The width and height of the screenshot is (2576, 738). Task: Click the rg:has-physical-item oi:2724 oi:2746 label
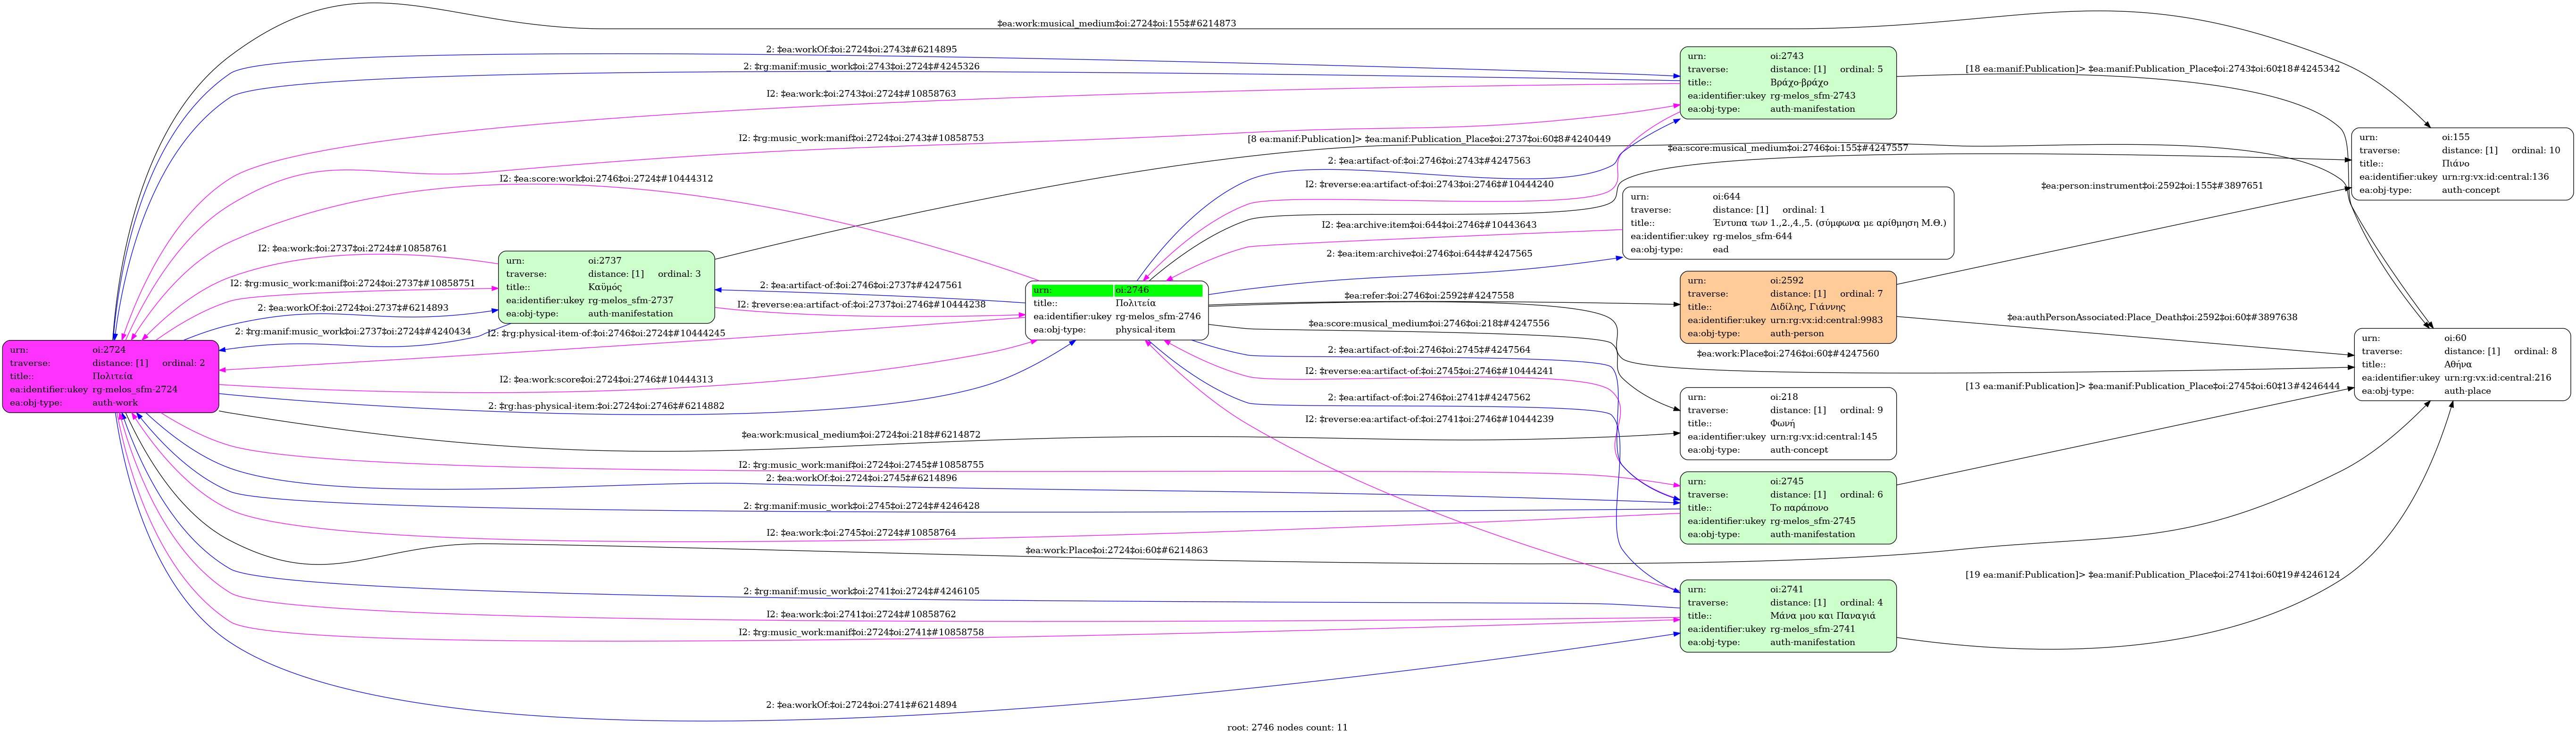(x=606, y=406)
